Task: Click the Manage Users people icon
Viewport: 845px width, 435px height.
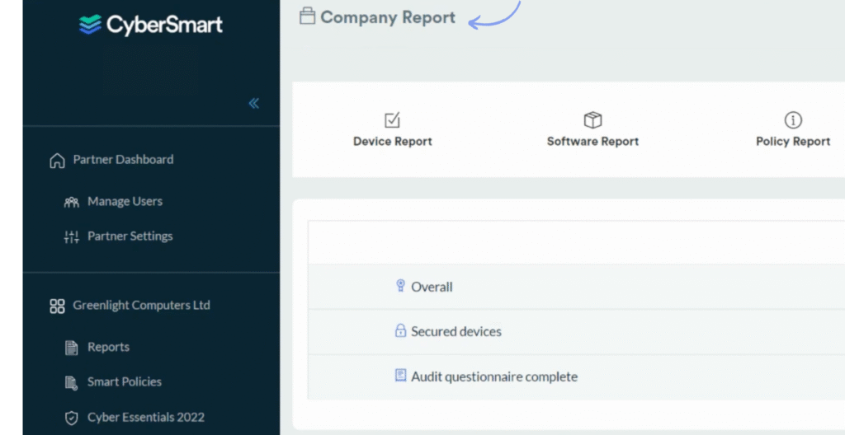Action: (71, 202)
